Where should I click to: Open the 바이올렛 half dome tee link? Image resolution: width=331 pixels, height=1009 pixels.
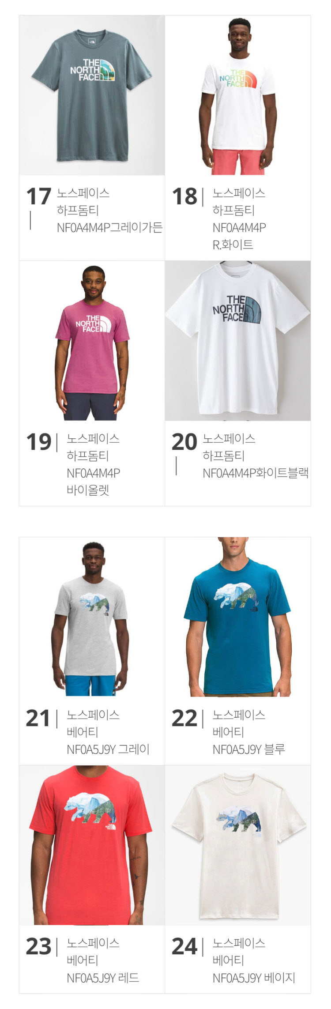[x=93, y=464]
